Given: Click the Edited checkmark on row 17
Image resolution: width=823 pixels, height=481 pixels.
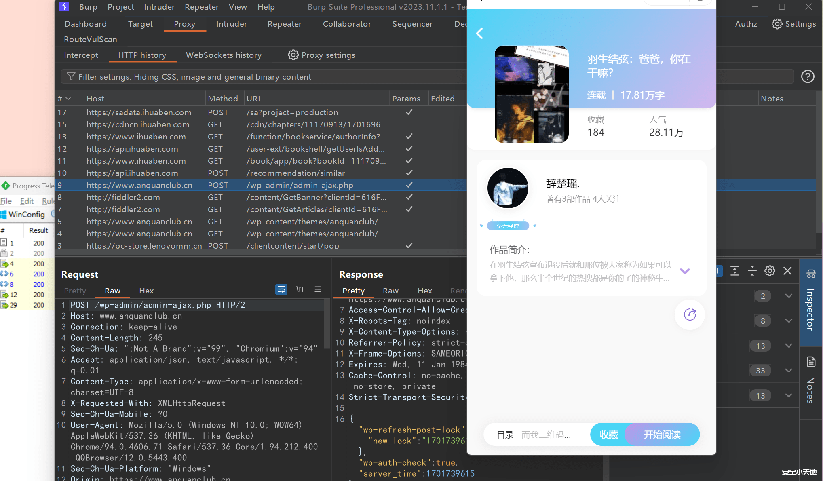Looking at the screenshot, I should point(409,112).
